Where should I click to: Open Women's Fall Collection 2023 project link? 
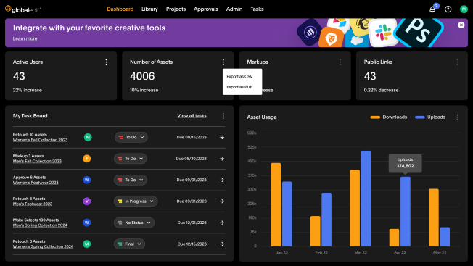[x=40, y=140]
